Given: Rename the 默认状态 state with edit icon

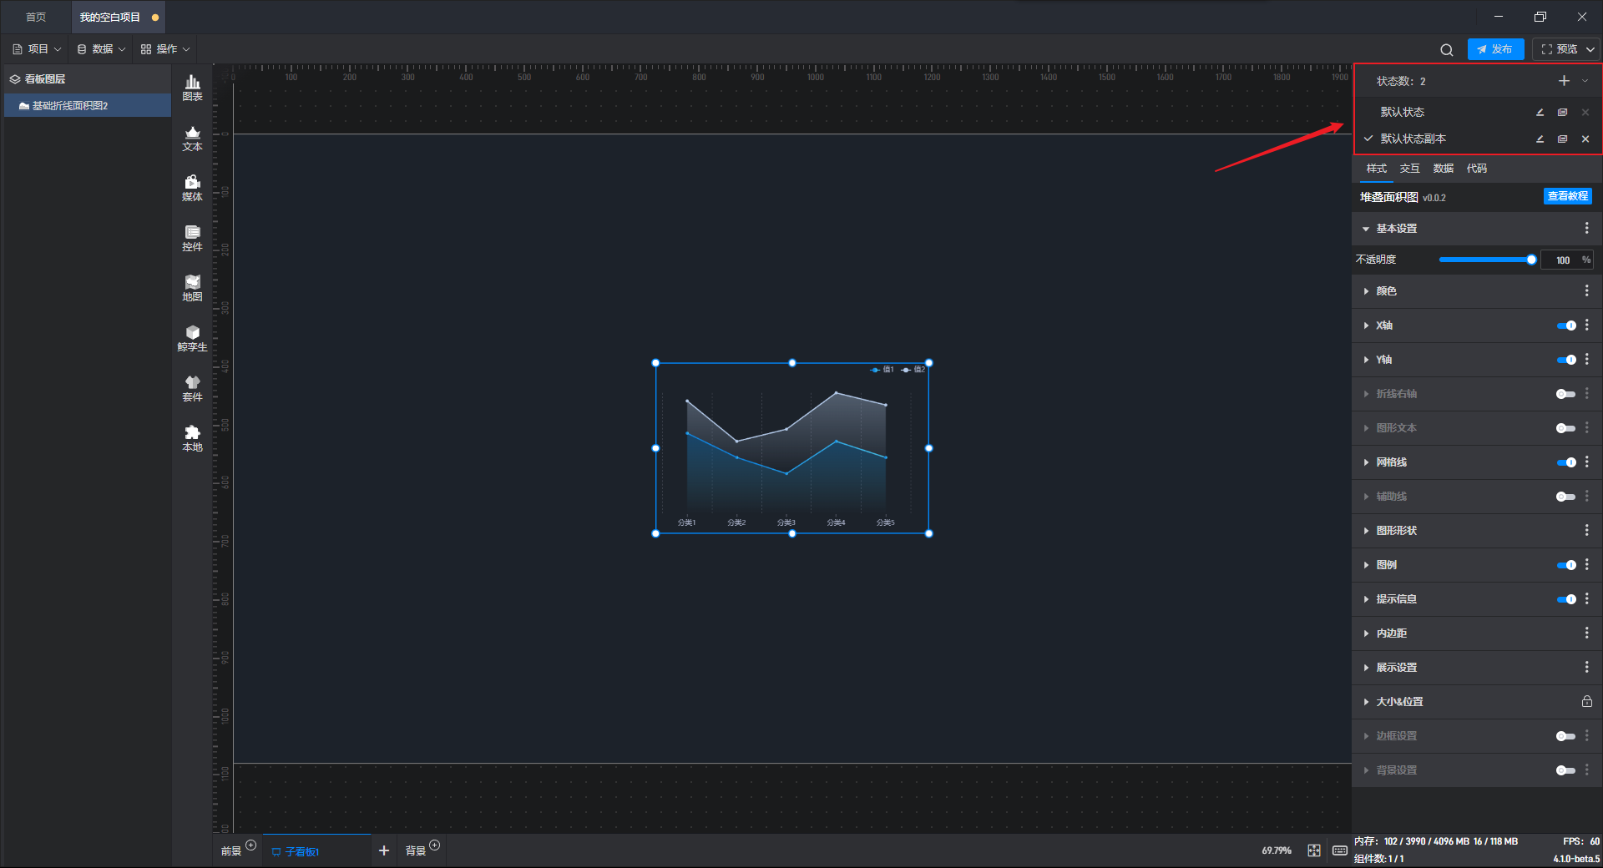Looking at the screenshot, I should click(1540, 113).
